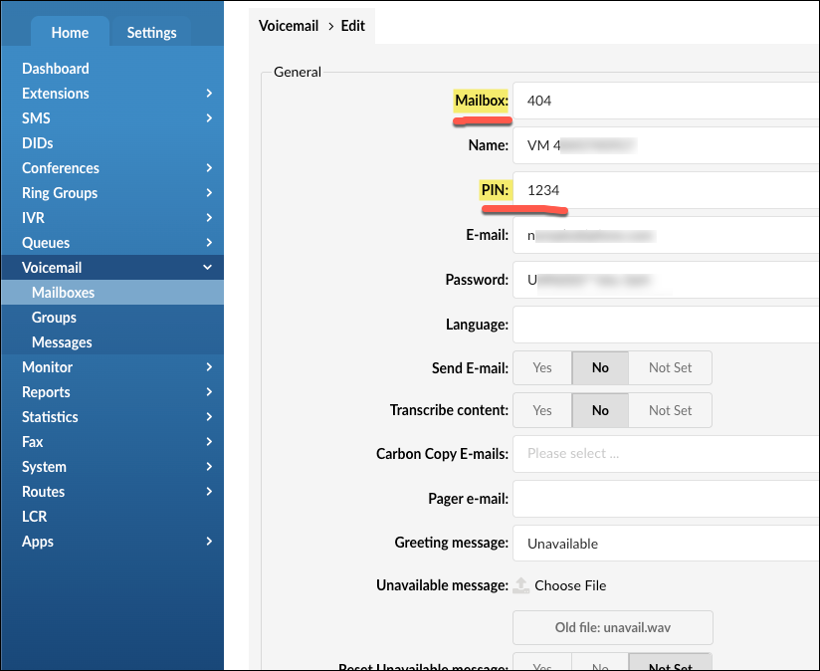
Task: Switch to the Home tab
Action: pos(70,33)
